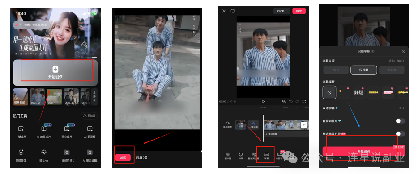The height and width of the screenshot is (174, 418).
Task: Mute original sound with 关闭原声
Action: [227, 125]
